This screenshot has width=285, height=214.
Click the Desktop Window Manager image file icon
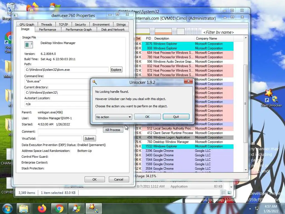(29, 45)
